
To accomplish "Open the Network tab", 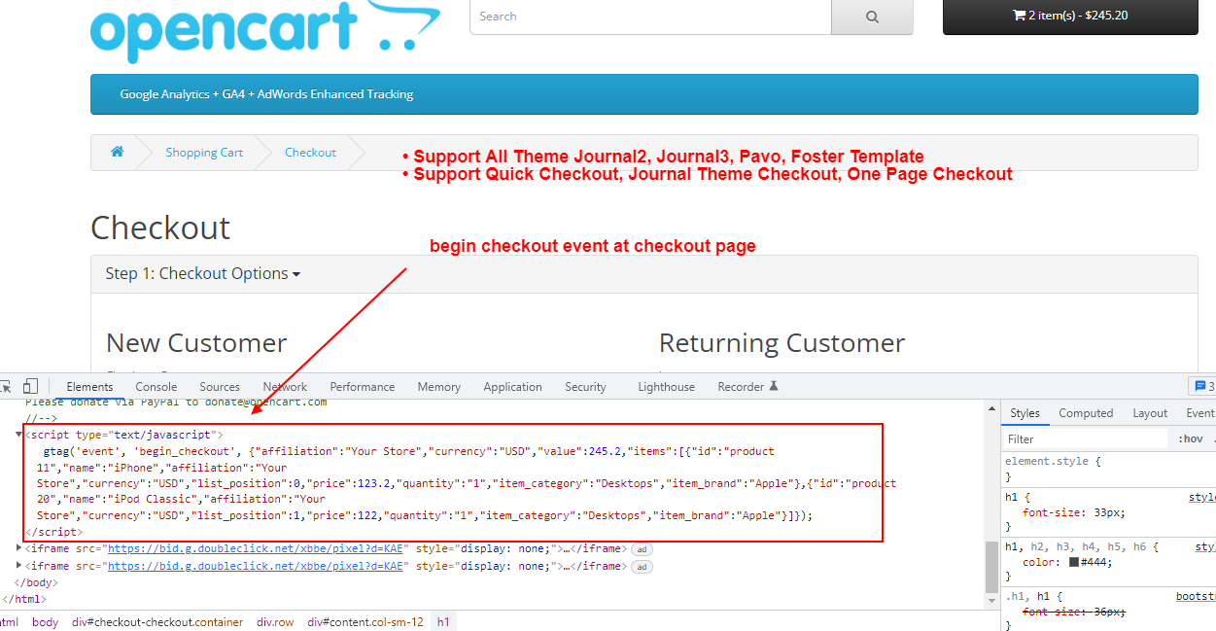I will [285, 386].
